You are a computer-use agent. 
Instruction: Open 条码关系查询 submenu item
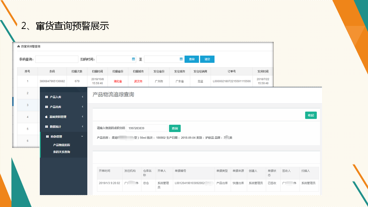[x=62, y=152]
